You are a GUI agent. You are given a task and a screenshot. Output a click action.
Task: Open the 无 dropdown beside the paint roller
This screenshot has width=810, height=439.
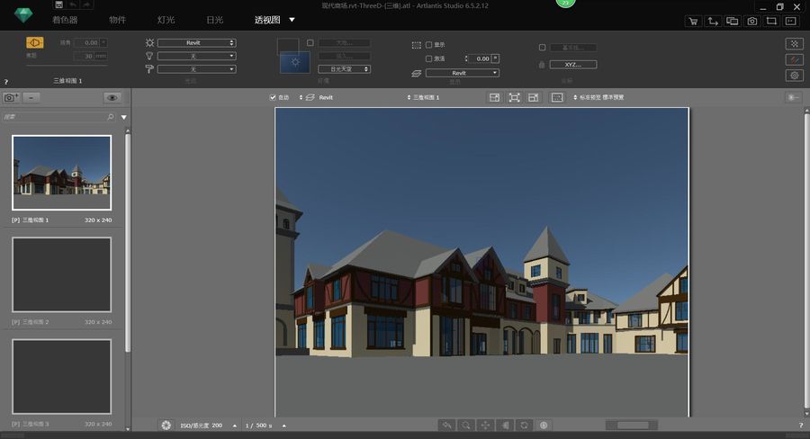click(197, 68)
